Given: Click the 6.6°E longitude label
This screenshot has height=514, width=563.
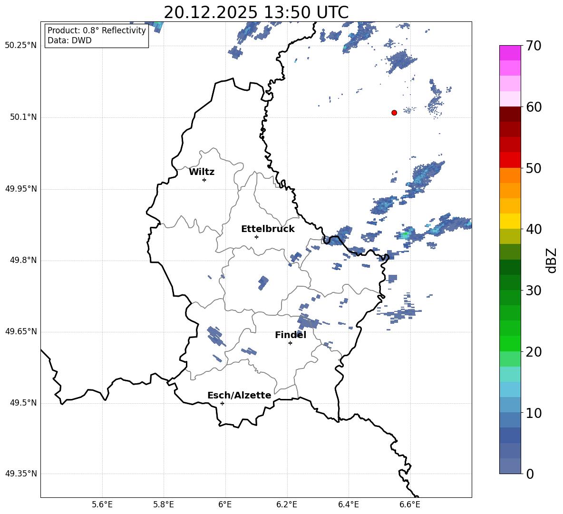Looking at the screenshot, I should [x=410, y=504].
